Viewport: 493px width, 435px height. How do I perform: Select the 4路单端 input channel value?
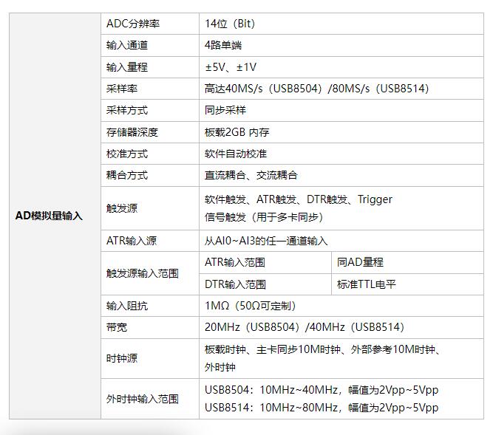223,45
